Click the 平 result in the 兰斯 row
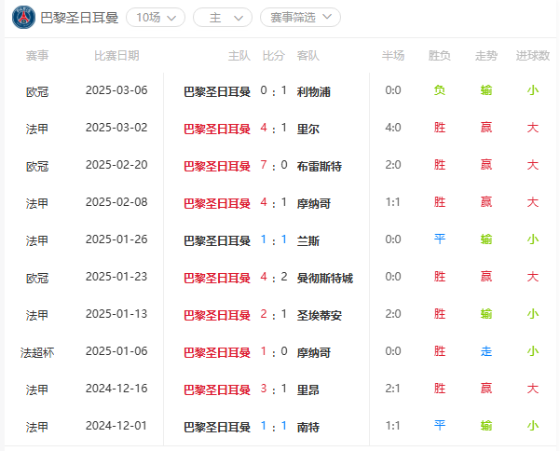Viewport: 560px width, 451px height. point(439,239)
